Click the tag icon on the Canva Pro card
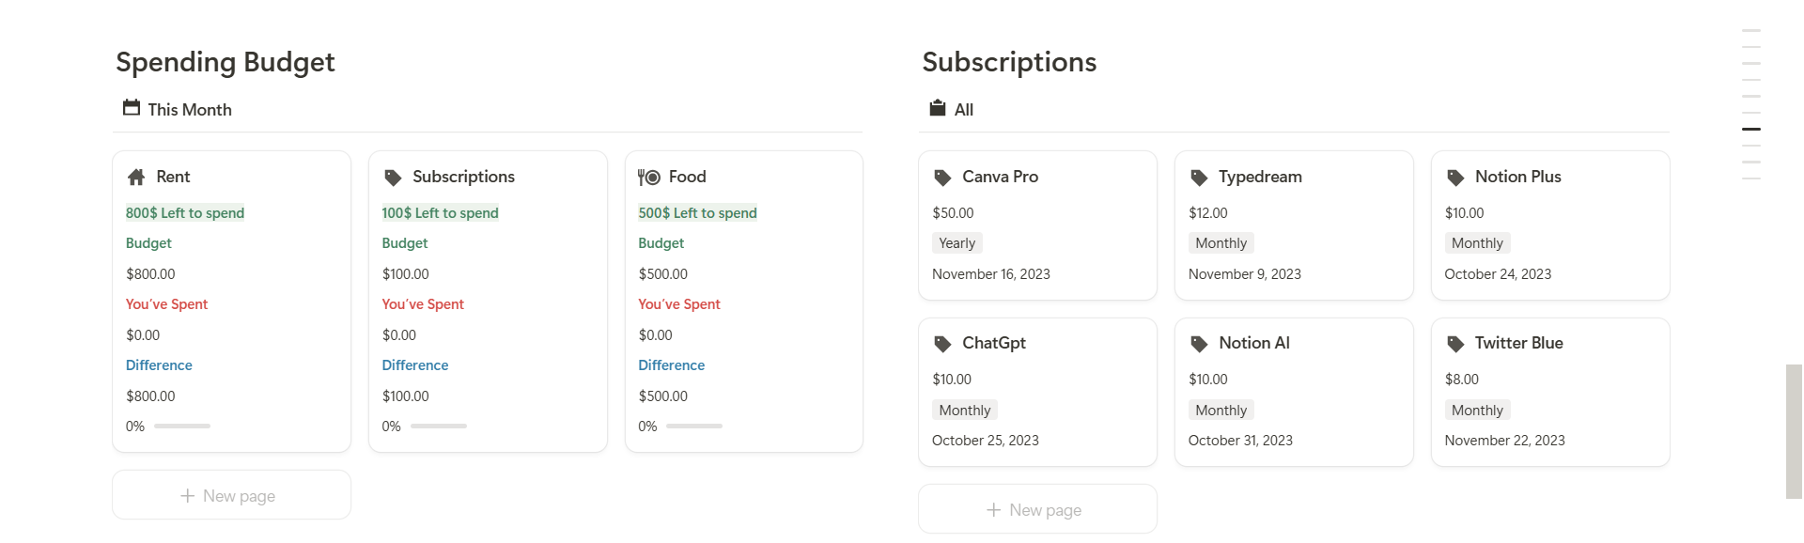The width and height of the screenshot is (1804, 543). pyautogui.click(x=942, y=177)
